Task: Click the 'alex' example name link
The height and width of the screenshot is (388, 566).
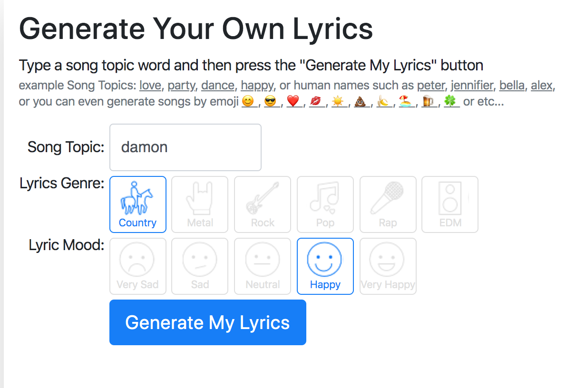Action: [x=541, y=86]
